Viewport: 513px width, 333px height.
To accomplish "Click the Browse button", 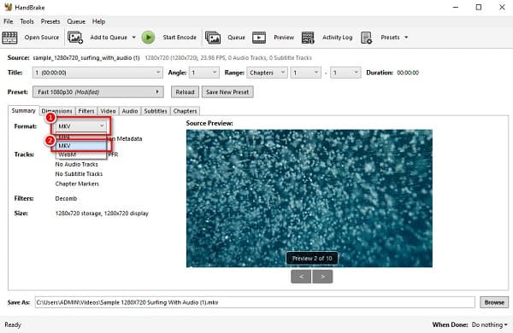I will pyautogui.click(x=494, y=302).
